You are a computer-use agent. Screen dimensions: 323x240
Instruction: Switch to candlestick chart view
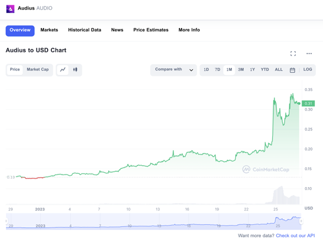pyautogui.click(x=76, y=69)
